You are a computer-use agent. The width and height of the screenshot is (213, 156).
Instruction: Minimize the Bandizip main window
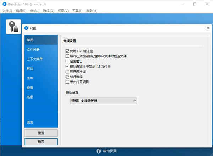183,4
